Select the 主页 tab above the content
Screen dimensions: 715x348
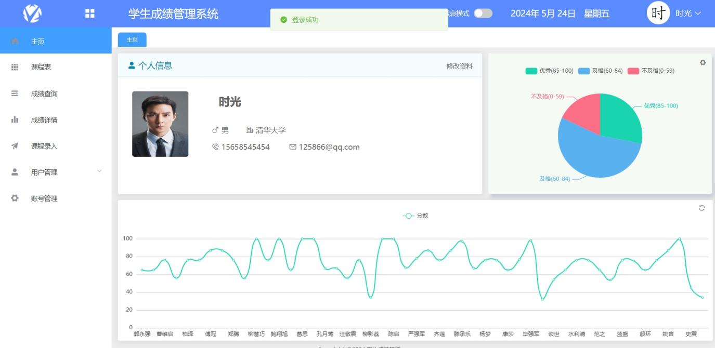pos(132,39)
